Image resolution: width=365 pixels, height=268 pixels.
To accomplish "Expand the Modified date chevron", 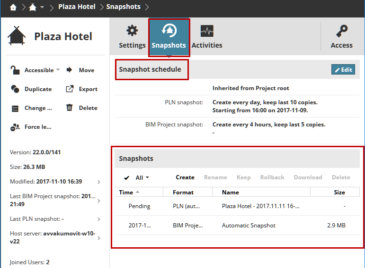I will click(x=98, y=182).
